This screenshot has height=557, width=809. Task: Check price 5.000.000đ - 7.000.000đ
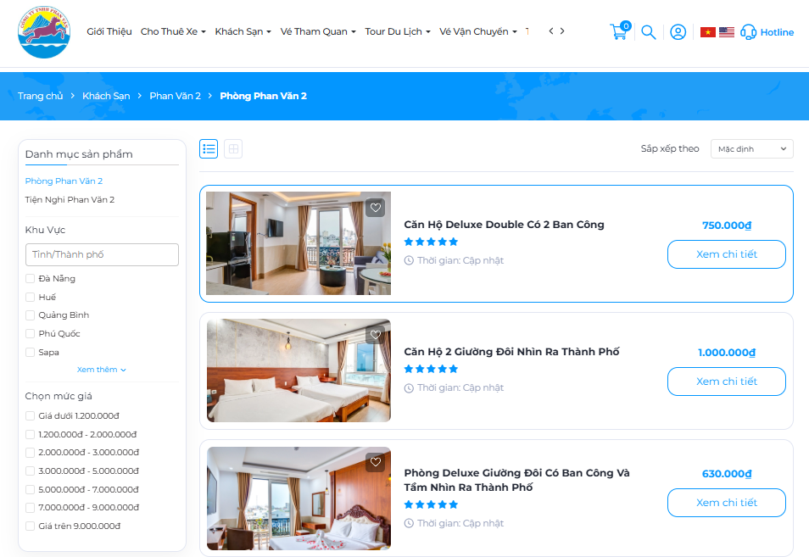pyautogui.click(x=30, y=489)
